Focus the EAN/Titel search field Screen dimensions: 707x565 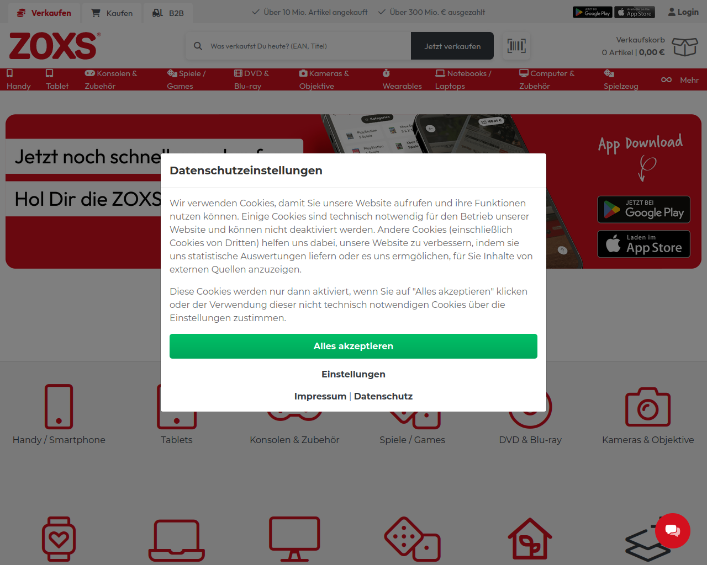point(308,46)
